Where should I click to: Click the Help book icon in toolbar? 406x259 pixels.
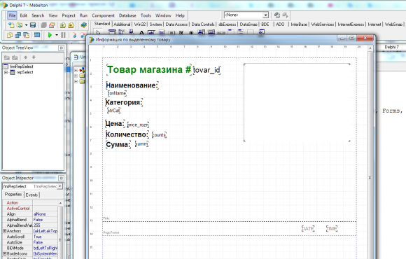click(83, 25)
